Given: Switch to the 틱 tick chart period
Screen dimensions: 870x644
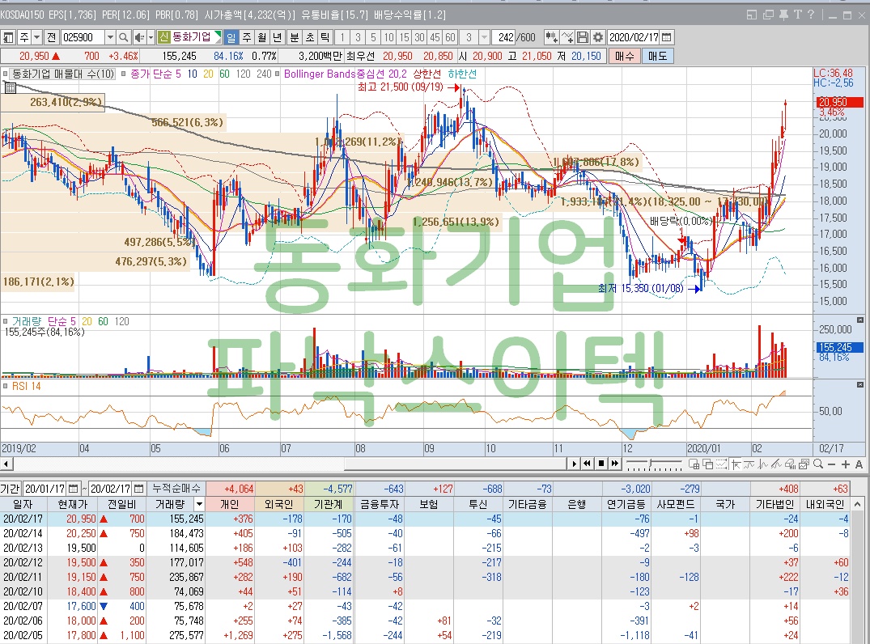Looking at the screenshot, I should [325, 37].
